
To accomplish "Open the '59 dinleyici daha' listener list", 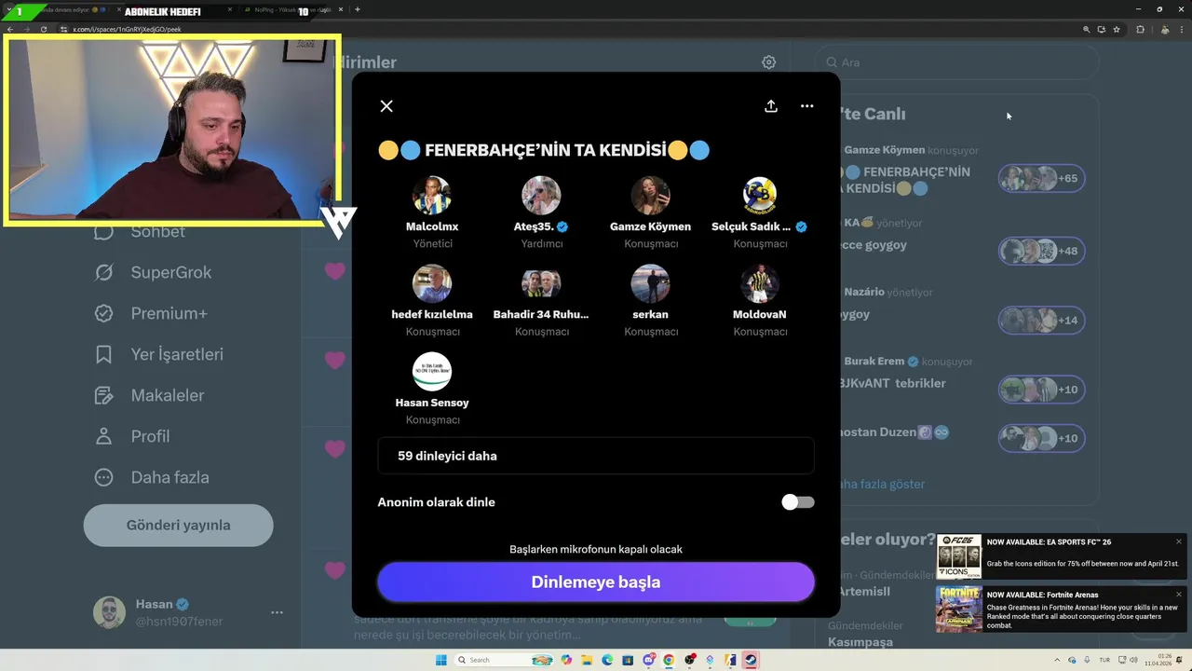I will pos(596,456).
